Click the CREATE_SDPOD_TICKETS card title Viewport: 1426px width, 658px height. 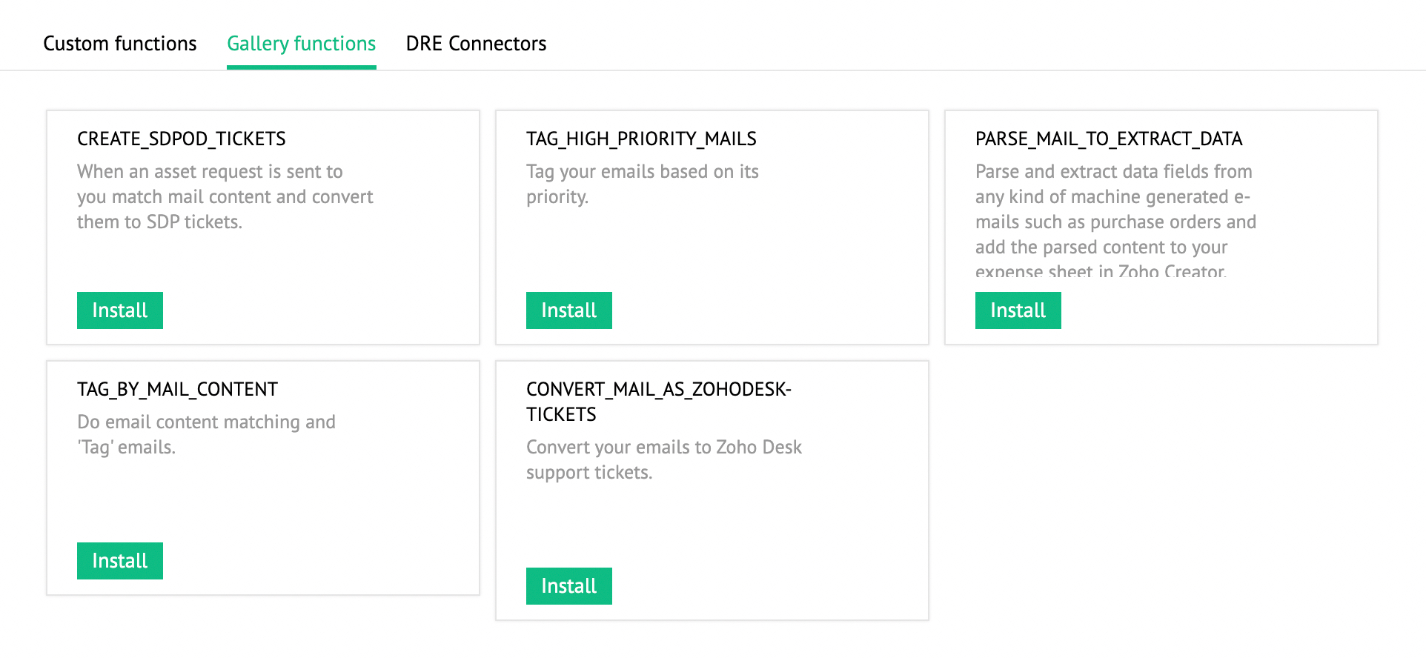181,139
